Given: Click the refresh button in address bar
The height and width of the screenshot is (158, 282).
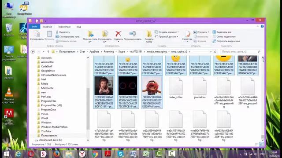Looking at the screenshot, I should (x=215, y=52).
